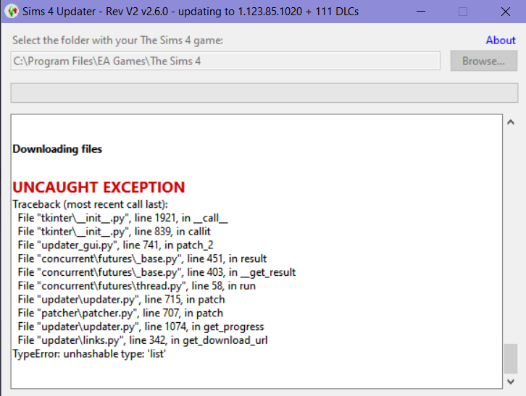Viewport: 526px width, 396px height.
Task: Click the empty scrollbar track above thumb
Action: pos(511,232)
